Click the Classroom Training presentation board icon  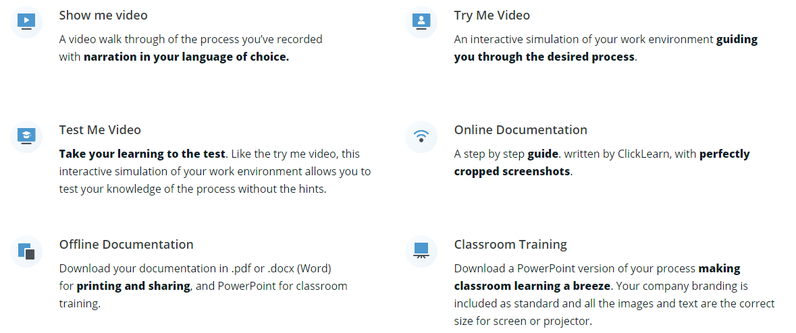coord(421,251)
